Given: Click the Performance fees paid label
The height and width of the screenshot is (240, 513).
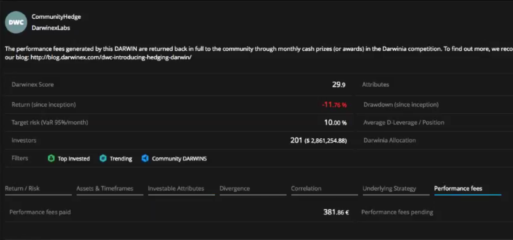Looking at the screenshot, I should (x=40, y=212).
